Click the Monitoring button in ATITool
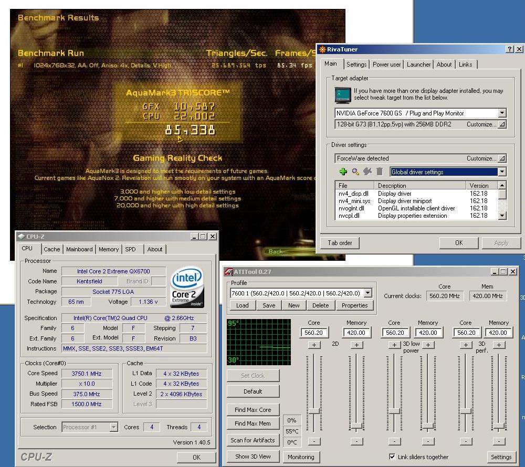Image resolution: width=525 pixels, height=467 pixels. point(301,457)
